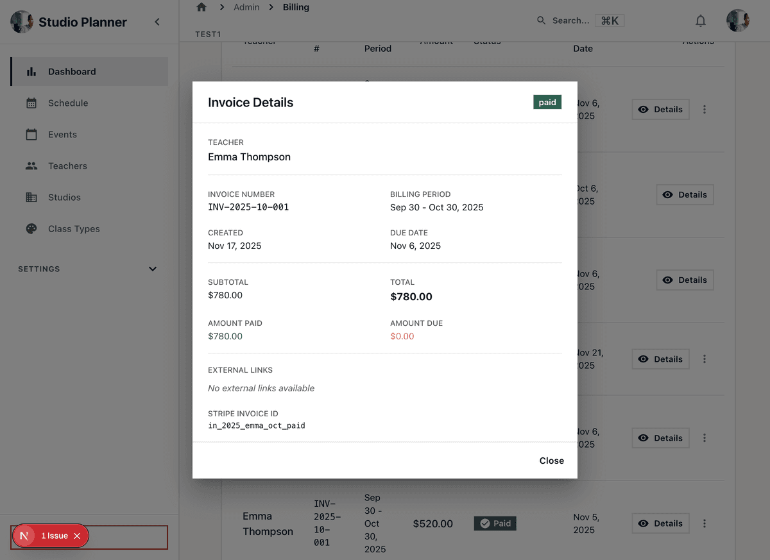Open the Schedule calendar icon
Viewport: 770px width, 560px height.
(32, 103)
